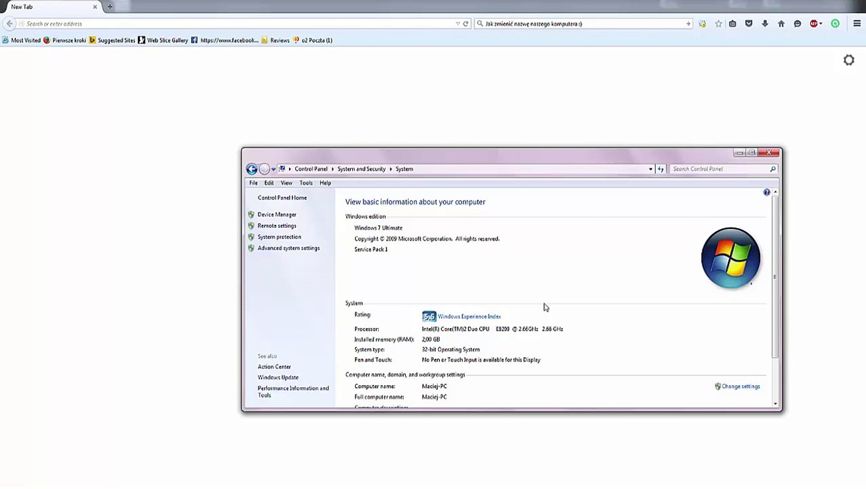Open Performance Information and Tools
866x489 pixels.
coord(293,392)
